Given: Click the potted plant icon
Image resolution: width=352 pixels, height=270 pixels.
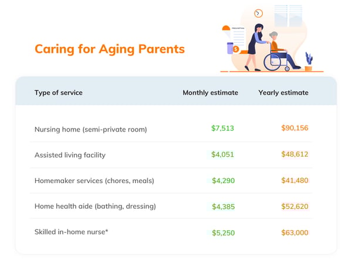Looking at the screenshot, I should pos(309,61).
